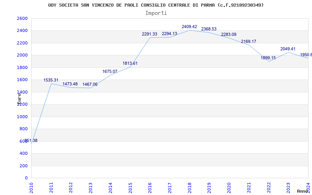Click the 2023 x-axis year label
The width and height of the screenshot is (312, 195).
click(289, 188)
